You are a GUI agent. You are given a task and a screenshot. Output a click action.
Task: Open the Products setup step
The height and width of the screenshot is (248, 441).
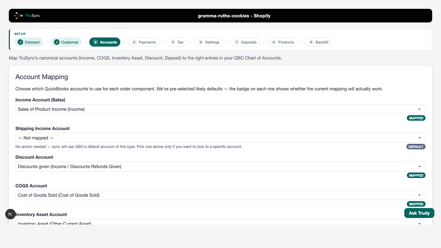[x=283, y=42]
